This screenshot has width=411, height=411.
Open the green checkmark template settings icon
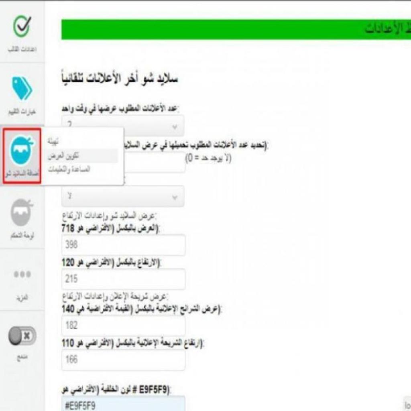[22, 26]
